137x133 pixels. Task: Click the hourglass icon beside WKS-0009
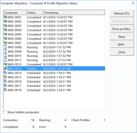[6, 51]
